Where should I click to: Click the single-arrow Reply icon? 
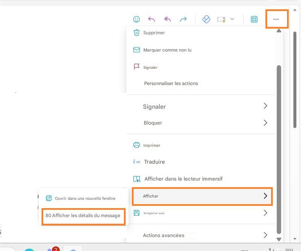click(152, 19)
